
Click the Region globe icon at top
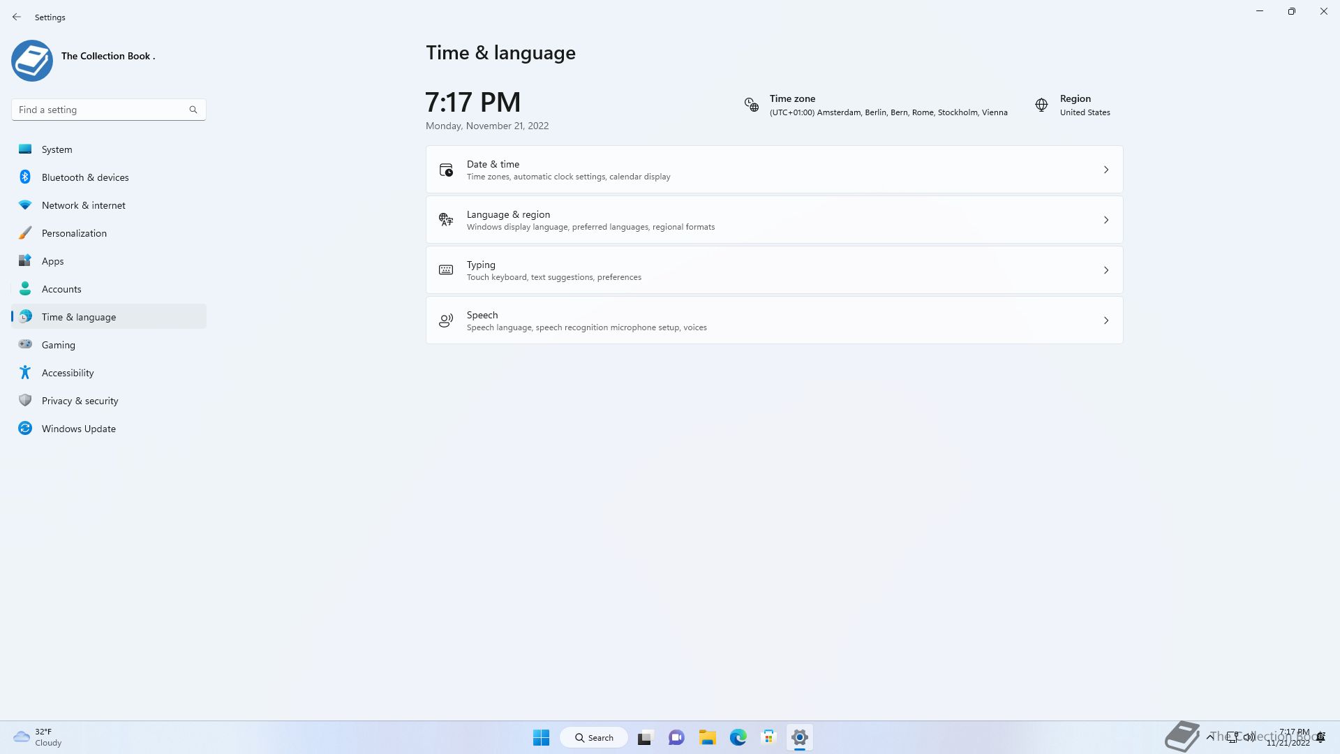coord(1041,105)
